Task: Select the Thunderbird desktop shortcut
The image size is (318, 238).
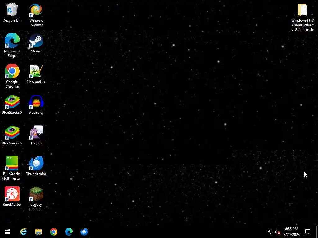Action: (x=36, y=166)
